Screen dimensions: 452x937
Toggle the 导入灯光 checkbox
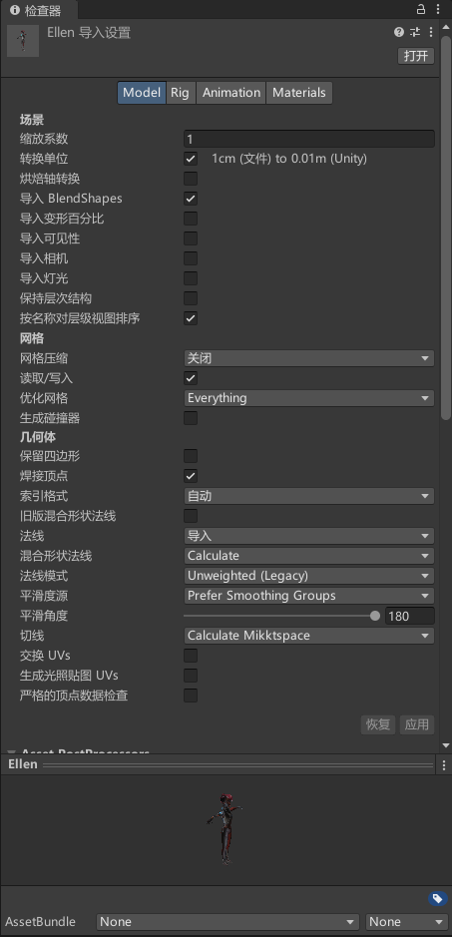[191, 278]
